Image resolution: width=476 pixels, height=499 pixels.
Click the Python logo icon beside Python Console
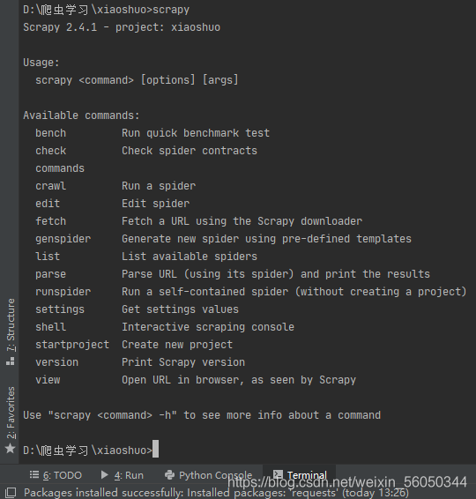coord(169,475)
